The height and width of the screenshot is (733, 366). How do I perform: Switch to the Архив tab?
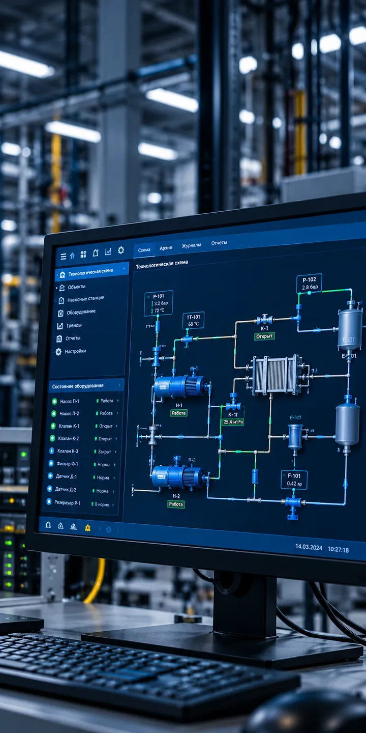coord(166,247)
